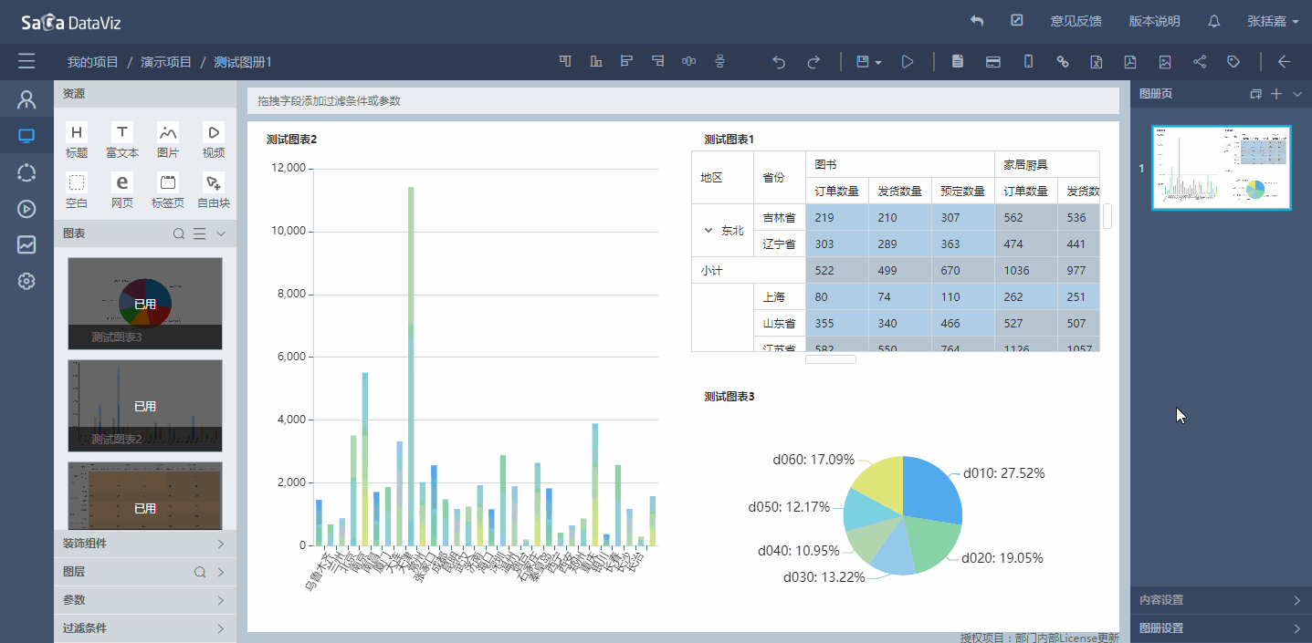Viewport: 1312px width, 643px height.
Task: Export as image icon
Action: click(x=1165, y=61)
